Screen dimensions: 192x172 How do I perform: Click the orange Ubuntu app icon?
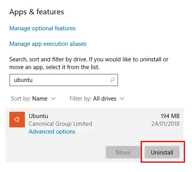pyautogui.click(x=17, y=120)
